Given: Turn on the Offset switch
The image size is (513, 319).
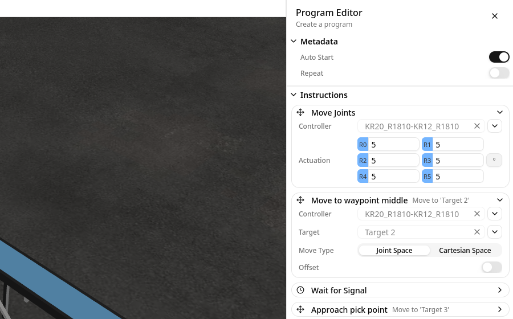Looking at the screenshot, I should 492,268.
